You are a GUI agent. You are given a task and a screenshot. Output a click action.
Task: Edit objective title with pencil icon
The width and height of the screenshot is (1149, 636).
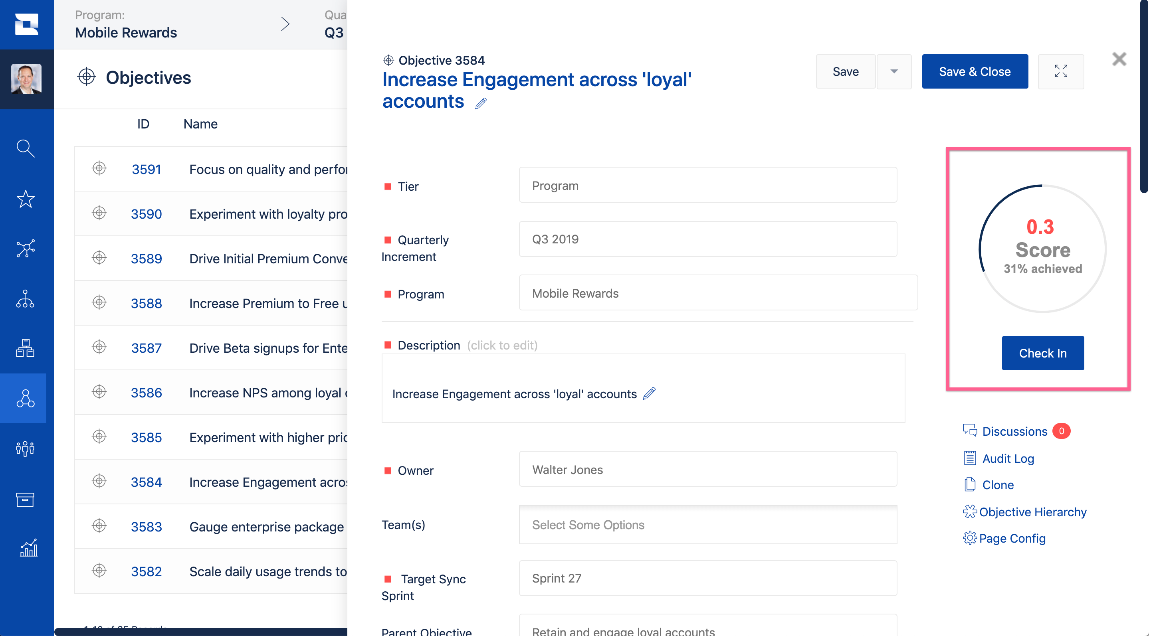(x=481, y=103)
